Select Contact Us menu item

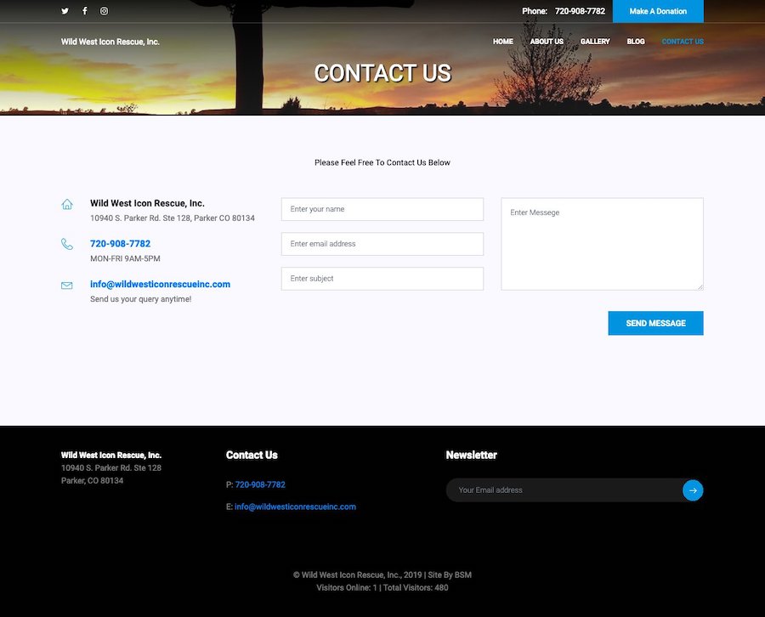click(x=683, y=42)
